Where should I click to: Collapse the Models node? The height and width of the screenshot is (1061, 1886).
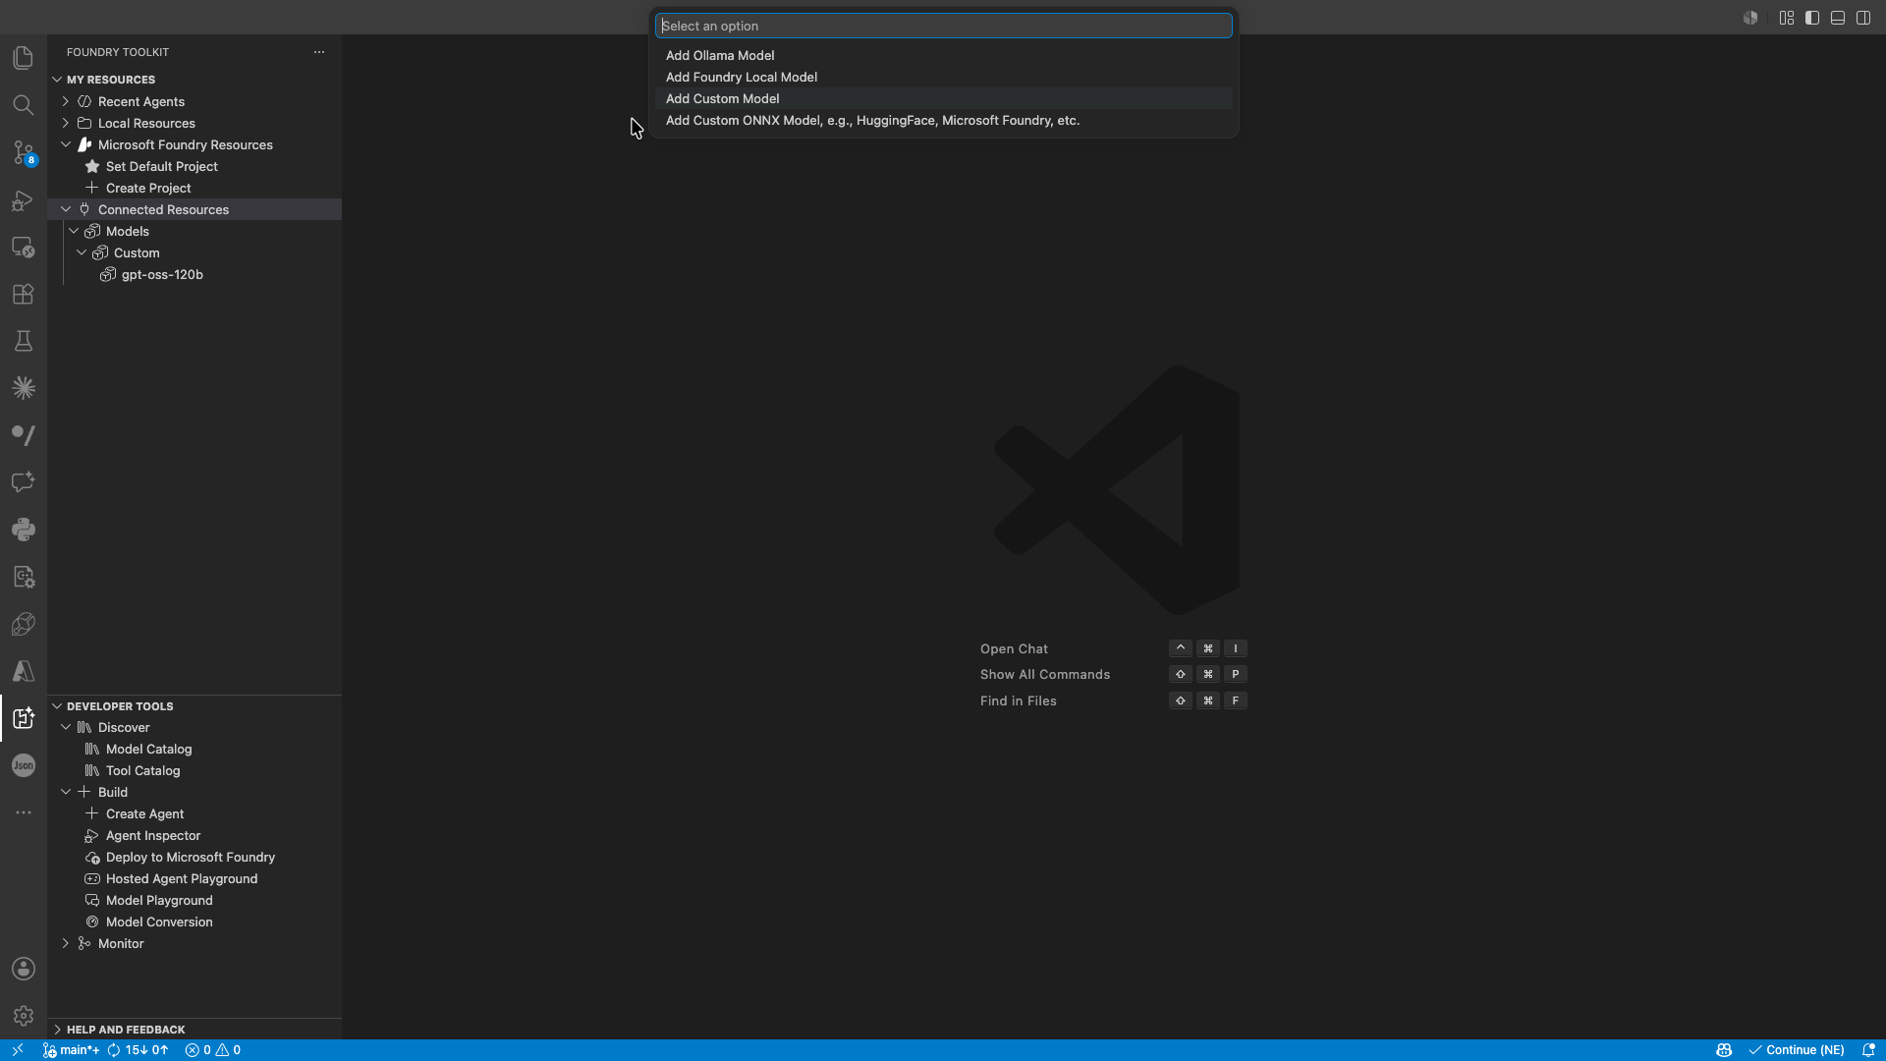74,231
